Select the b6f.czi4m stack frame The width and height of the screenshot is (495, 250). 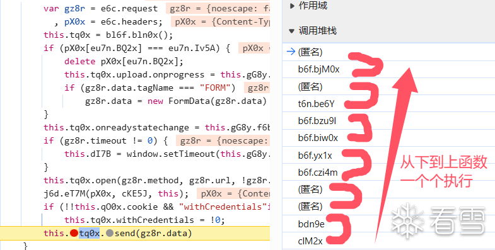point(388,172)
